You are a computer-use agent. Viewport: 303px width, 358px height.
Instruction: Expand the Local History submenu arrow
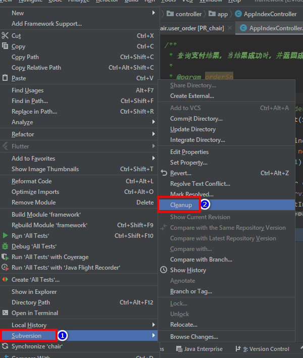pyautogui.click(x=154, y=325)
